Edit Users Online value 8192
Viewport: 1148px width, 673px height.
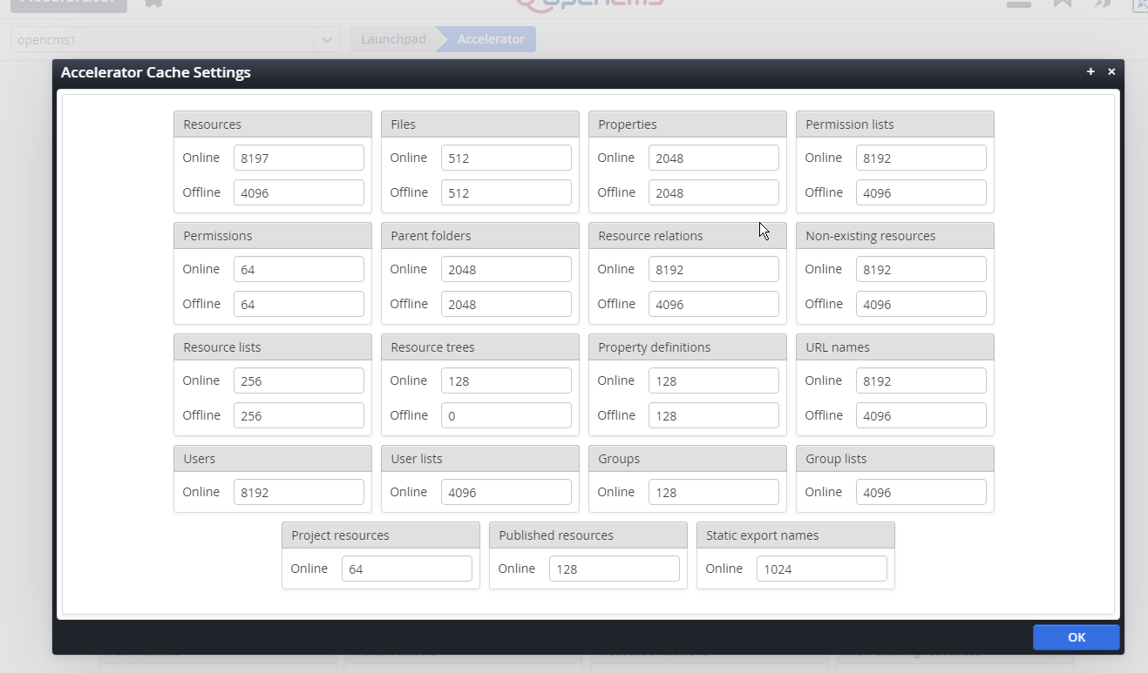point(299,492)
